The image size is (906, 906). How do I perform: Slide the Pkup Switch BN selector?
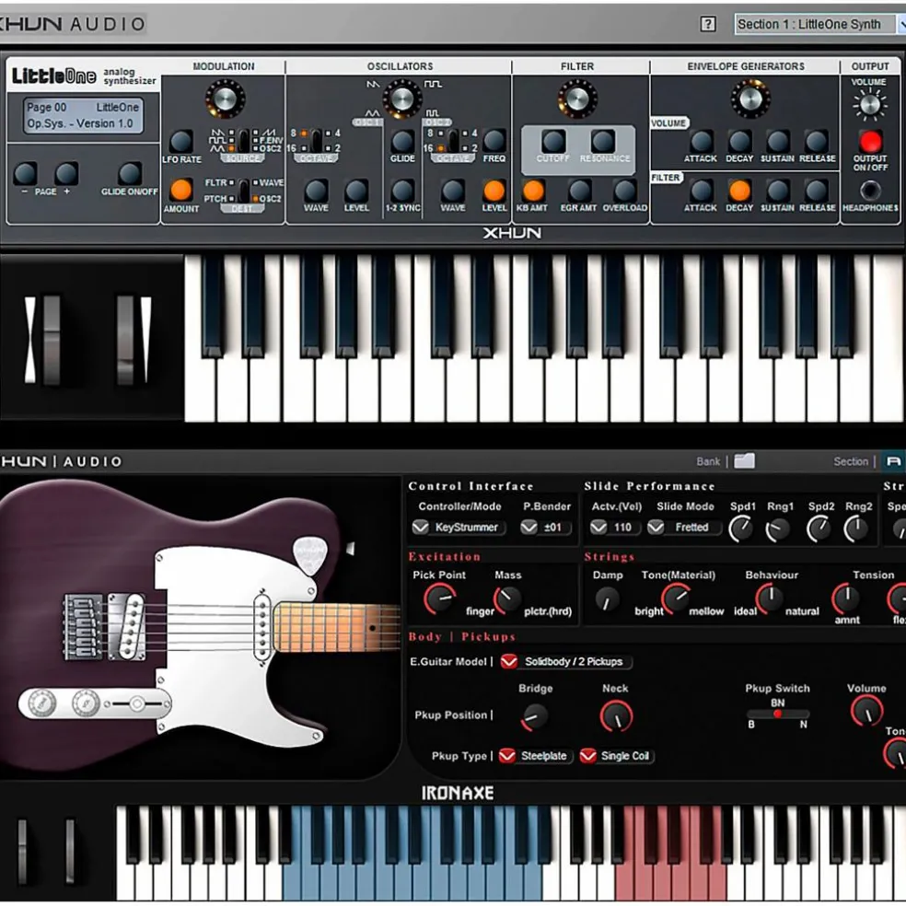click(778, 714)
